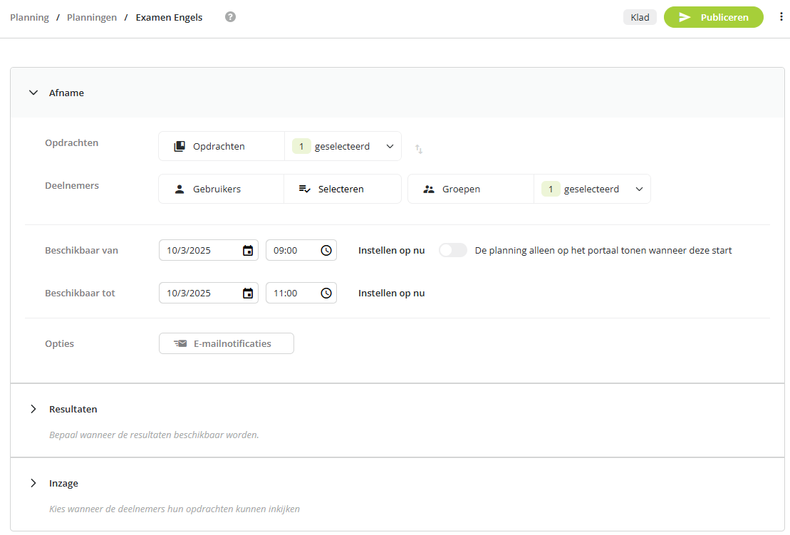Click the Groepen people icon
This screenshot has height=535, width=790.
(x=429, y=189)
